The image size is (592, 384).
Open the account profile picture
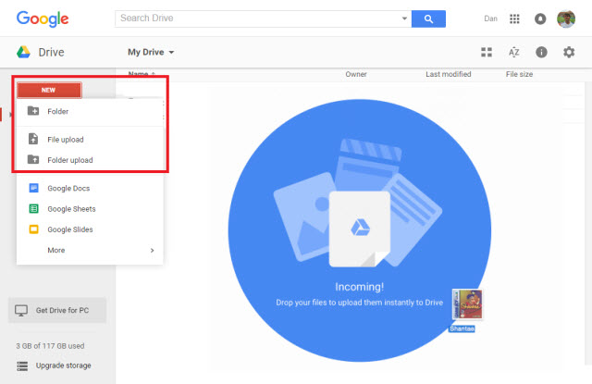click(x=566, y=19)
